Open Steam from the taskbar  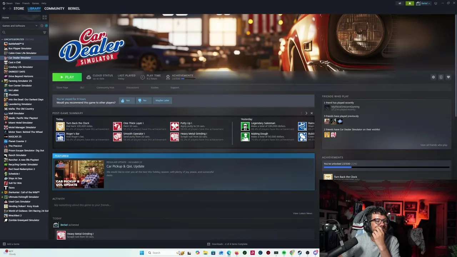point(300,253)
